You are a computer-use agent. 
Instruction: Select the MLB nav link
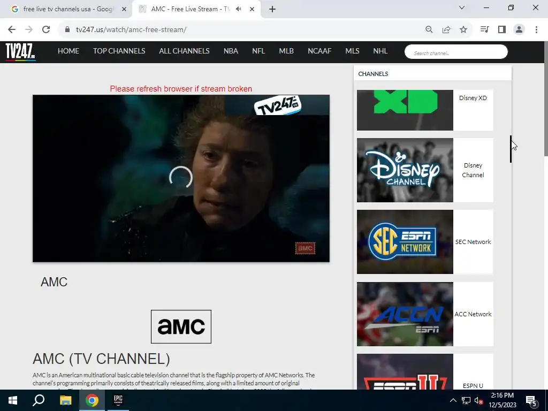pos(286,51)
